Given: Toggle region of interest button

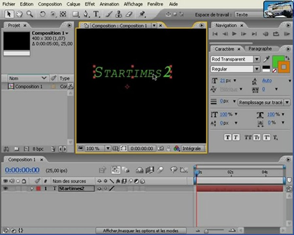Looking at the screenshot, I should 123,149.
